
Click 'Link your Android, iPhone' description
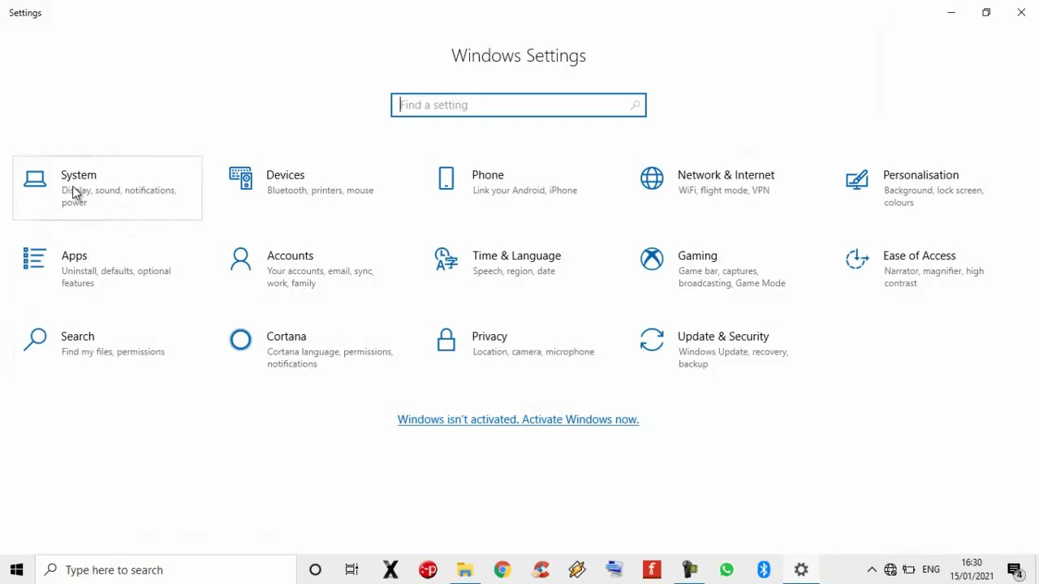525,191
